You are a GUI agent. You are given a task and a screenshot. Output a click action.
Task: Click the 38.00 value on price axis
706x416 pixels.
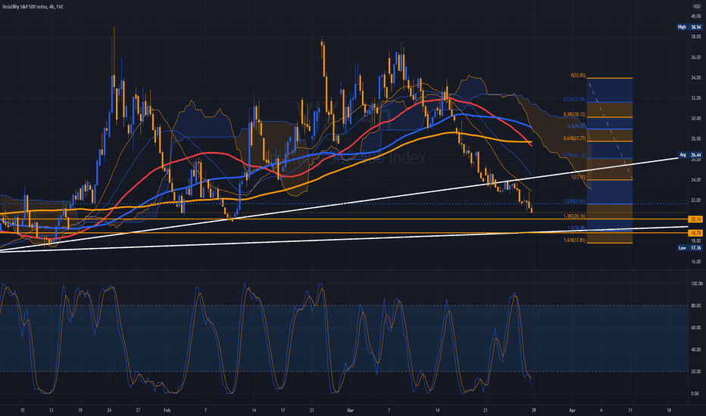[x=696, y=37]
